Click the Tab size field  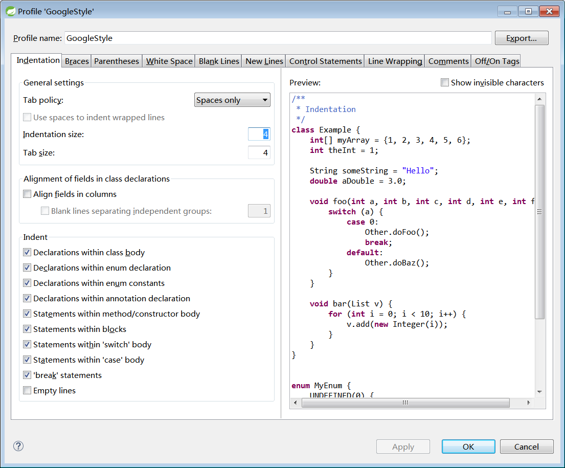(259, 152)
